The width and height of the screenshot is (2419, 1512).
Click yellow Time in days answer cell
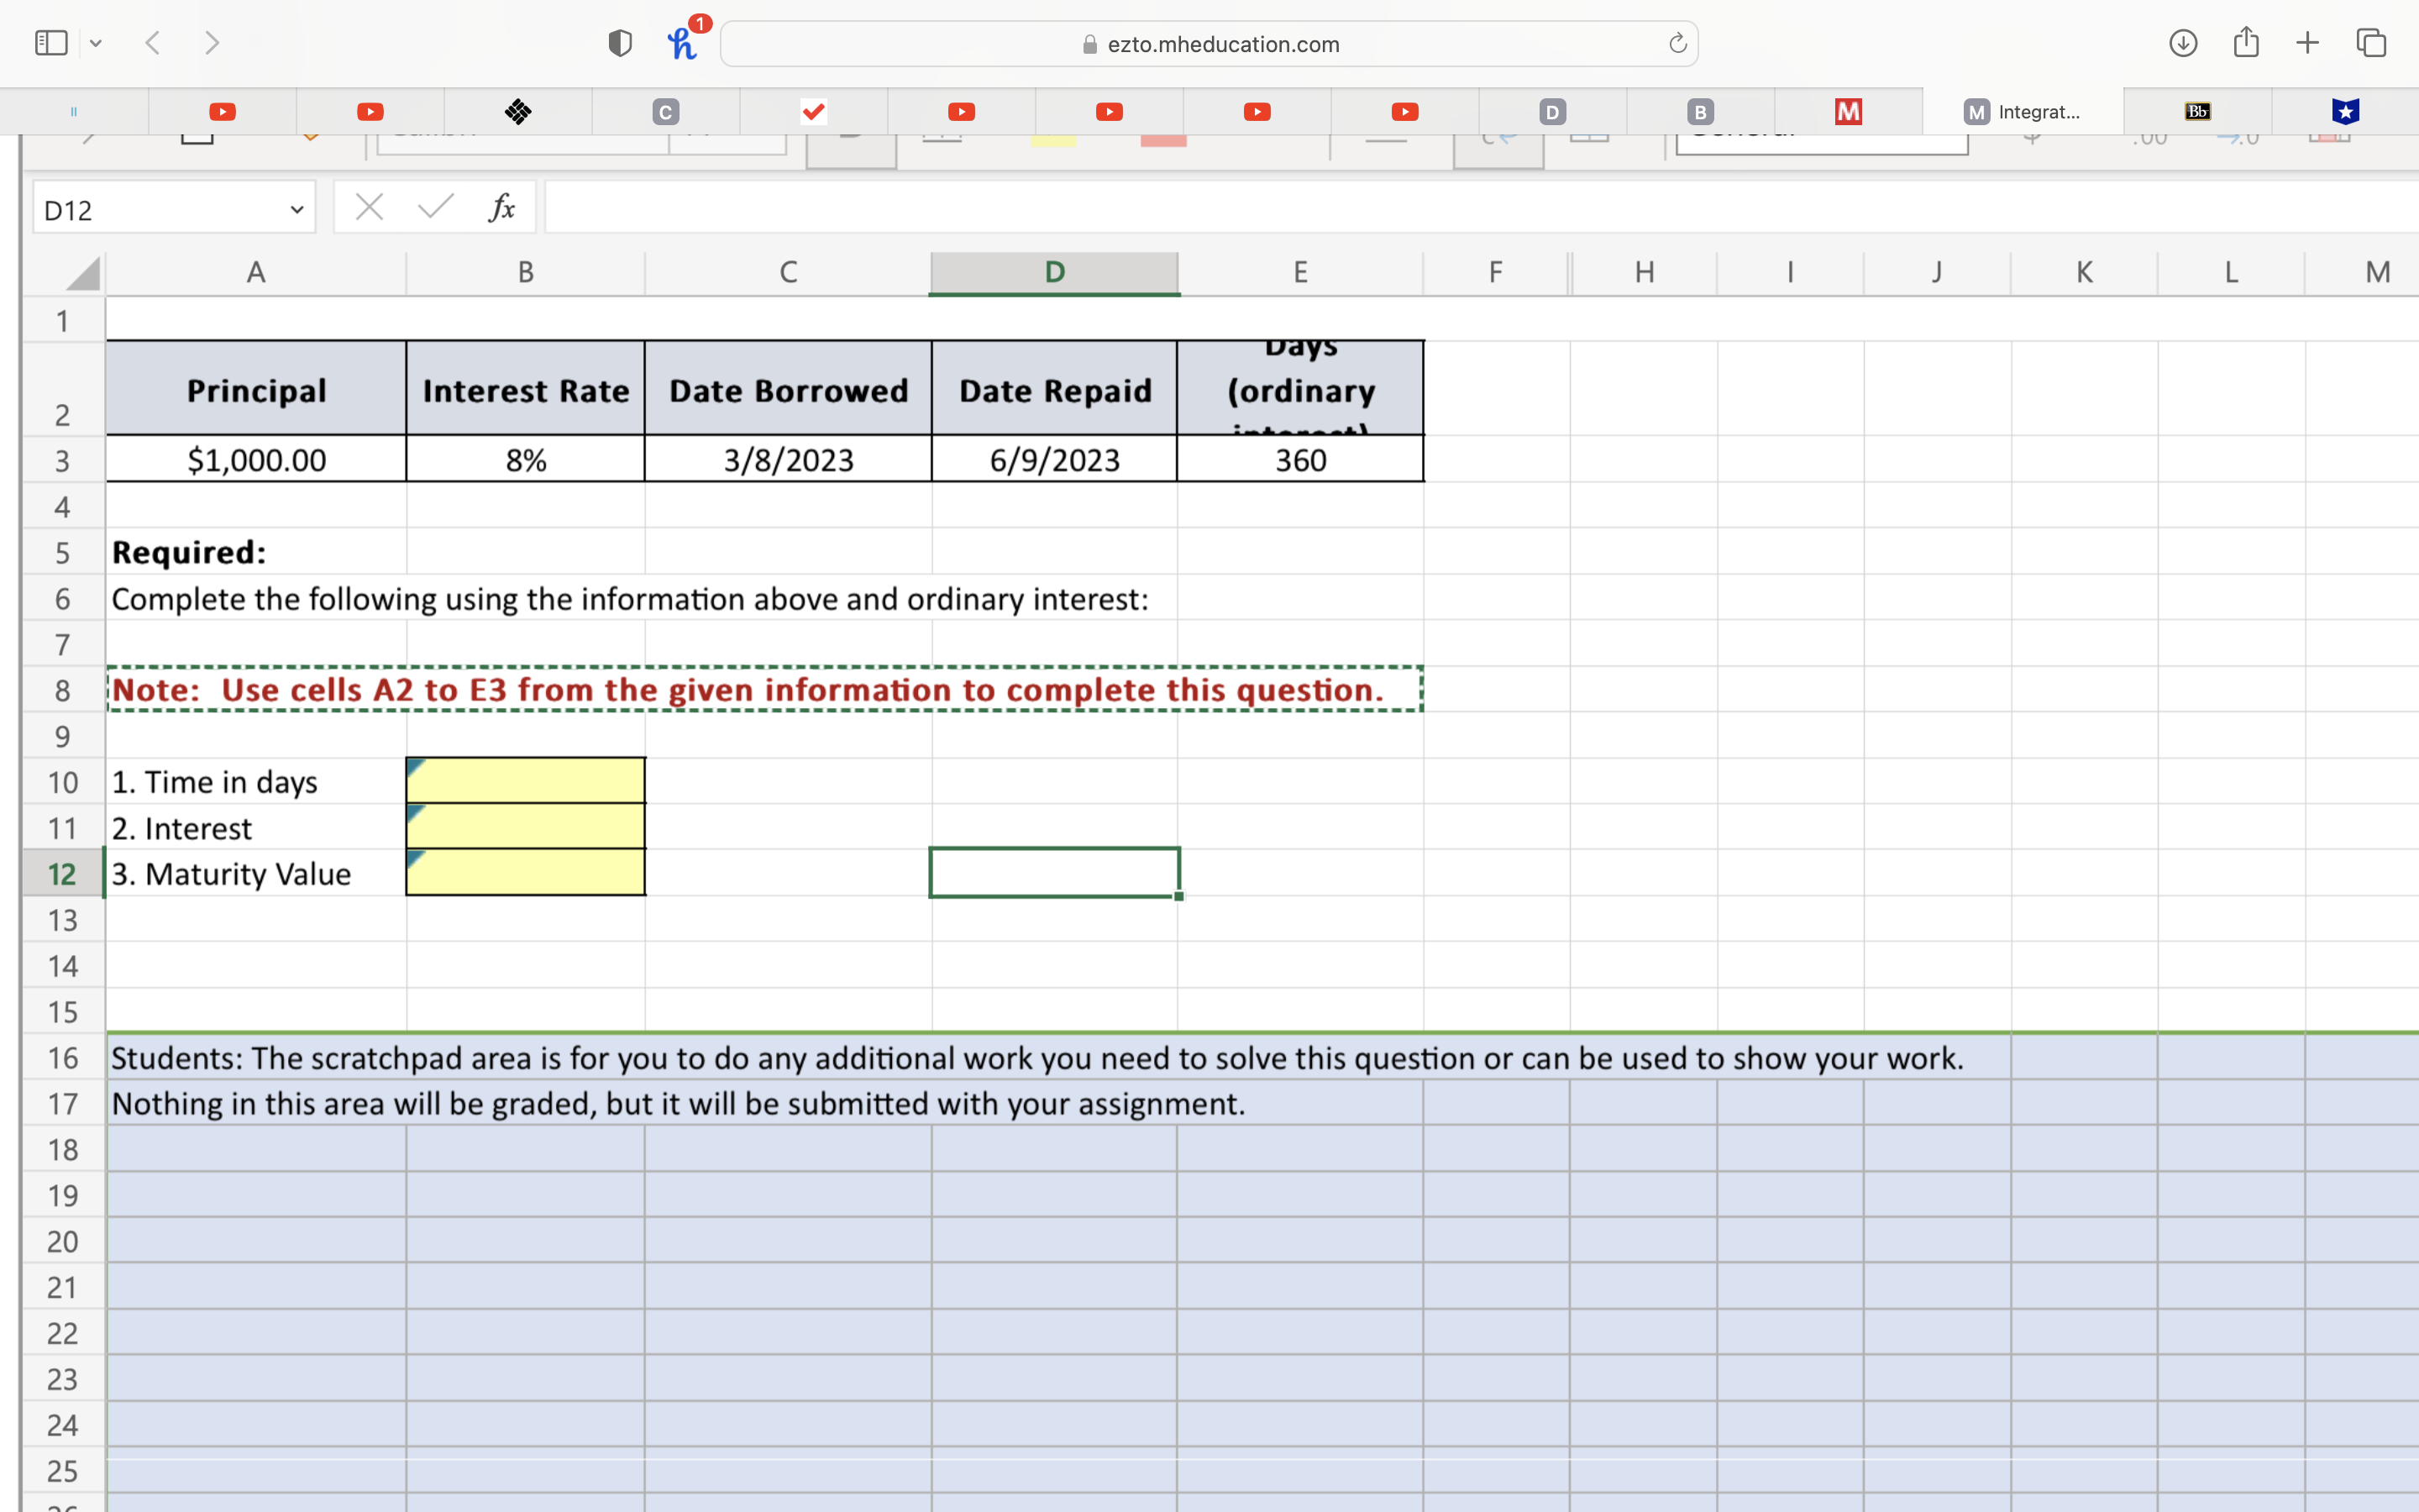click(526, 781)
